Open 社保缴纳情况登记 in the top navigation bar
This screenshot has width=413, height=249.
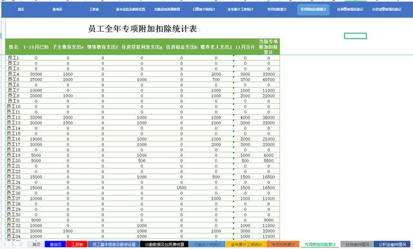[350, 9]
